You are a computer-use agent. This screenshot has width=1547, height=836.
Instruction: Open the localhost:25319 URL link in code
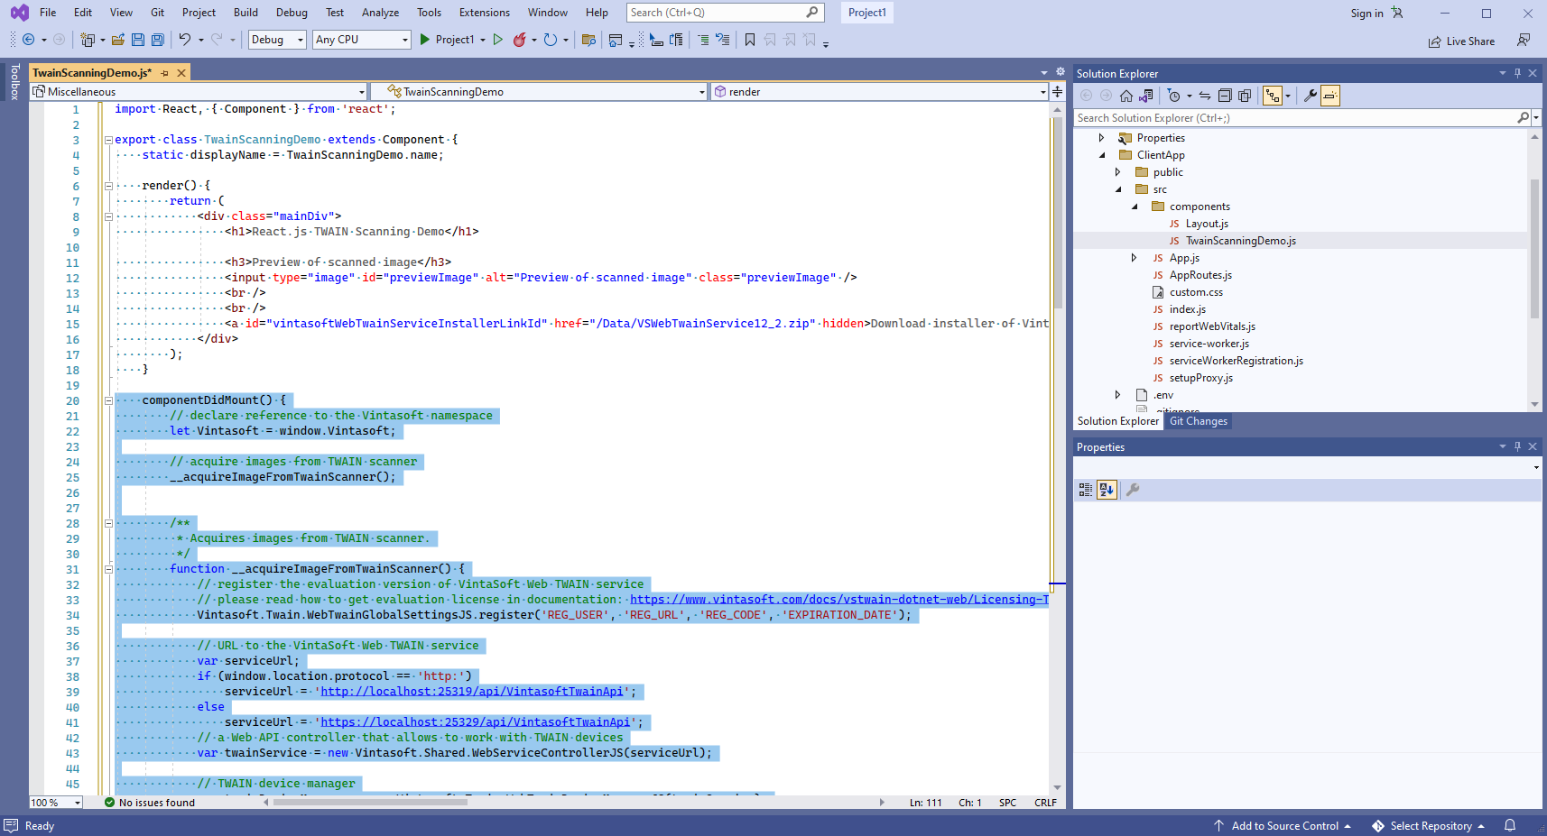click(471, 692)
